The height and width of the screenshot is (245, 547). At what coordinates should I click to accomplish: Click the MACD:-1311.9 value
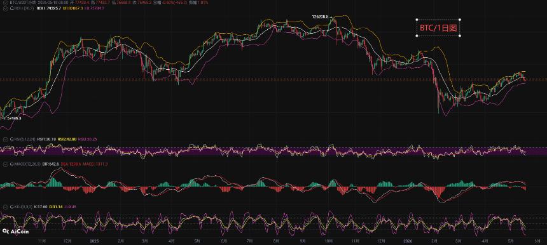(95, 164)
